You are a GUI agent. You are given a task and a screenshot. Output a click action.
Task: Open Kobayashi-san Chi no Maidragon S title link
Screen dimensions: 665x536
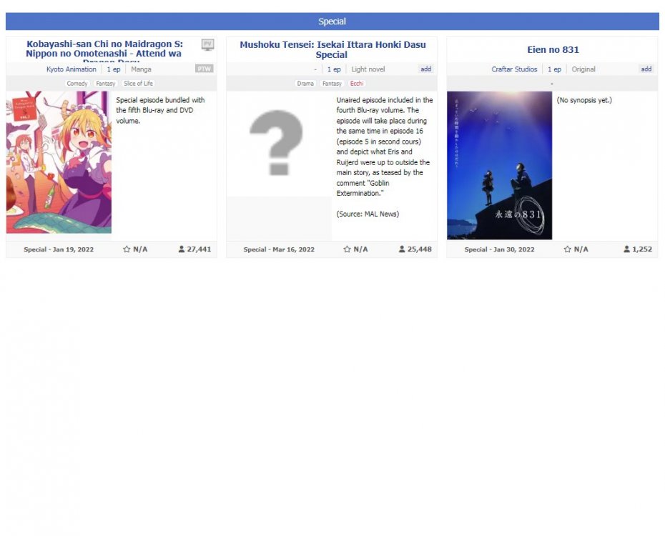104,51
